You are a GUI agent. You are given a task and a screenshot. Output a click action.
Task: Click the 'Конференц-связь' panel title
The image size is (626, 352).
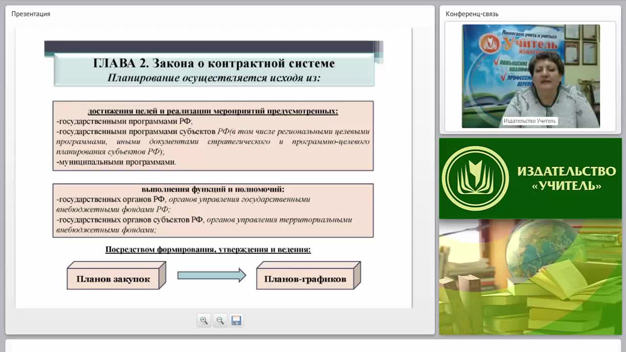tap(472, 14)
